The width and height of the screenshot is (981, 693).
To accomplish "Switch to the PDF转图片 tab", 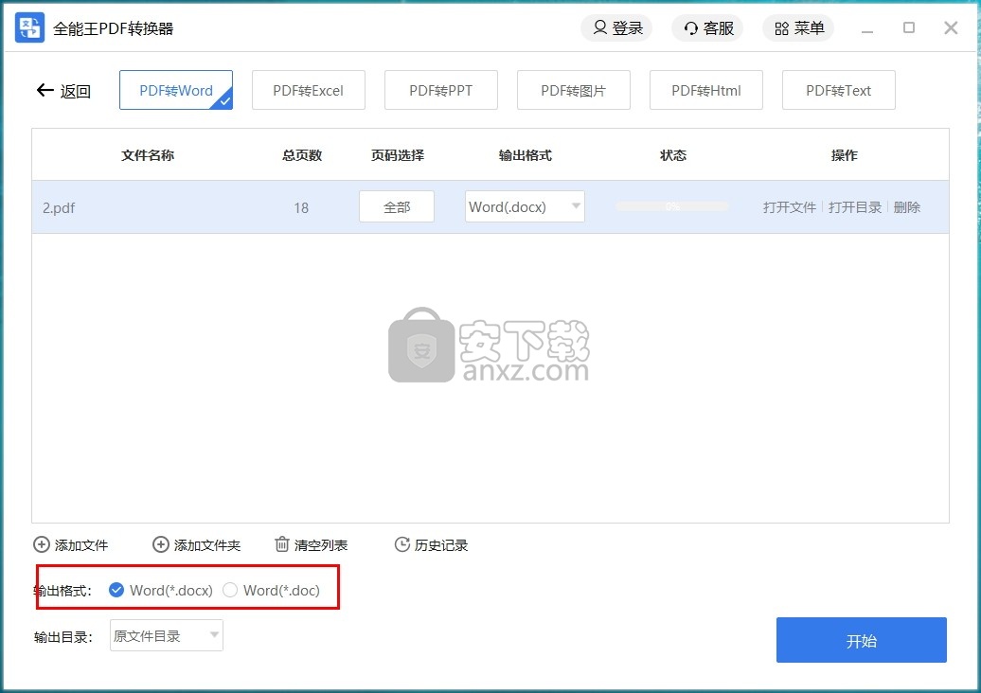I will pyautogui.click(x=574, y=90).
